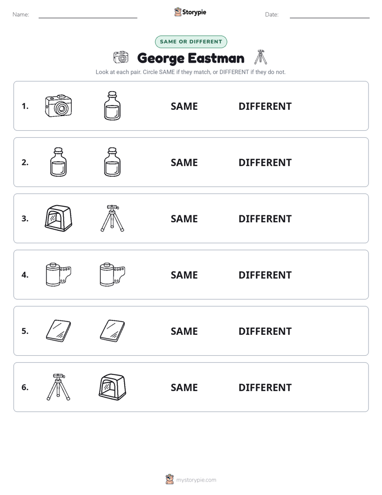Choose SAME for pair 5

pos(184,331)
